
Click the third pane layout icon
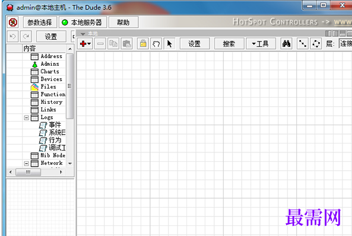[343, 34]
